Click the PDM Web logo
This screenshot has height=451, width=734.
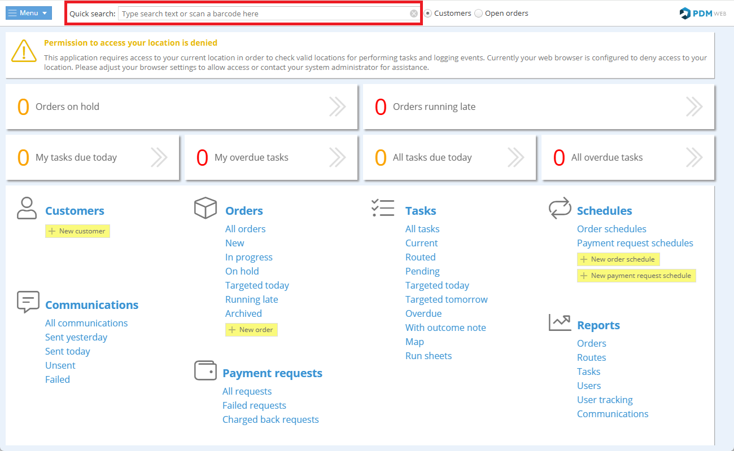pyautogui.click(x=702, y=14)
